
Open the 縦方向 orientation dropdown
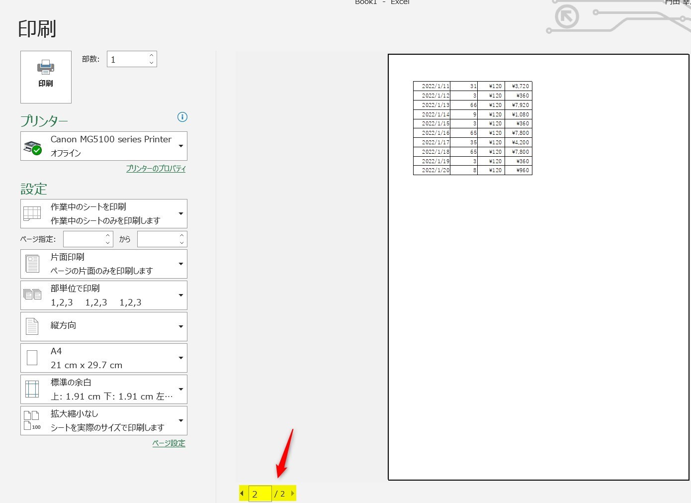104,326
